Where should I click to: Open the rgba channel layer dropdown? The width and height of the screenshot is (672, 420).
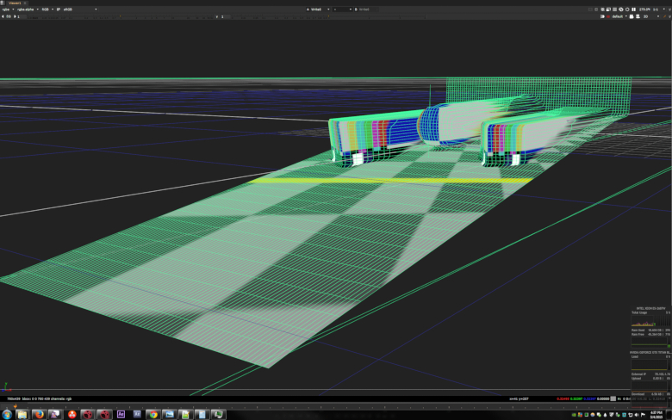7,9
